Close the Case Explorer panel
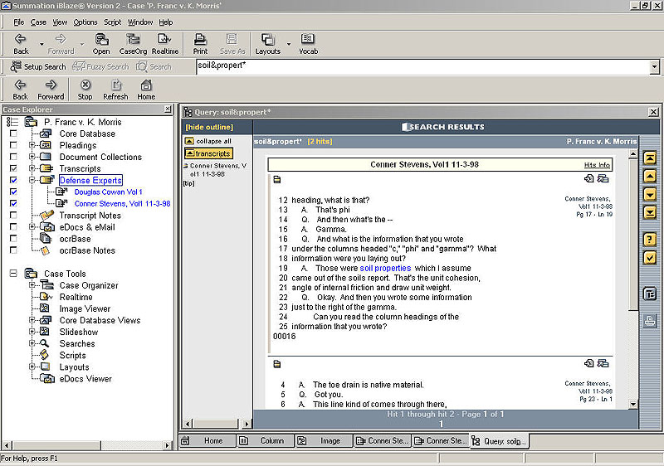664x466 pixels. click(x=168, y=109)
